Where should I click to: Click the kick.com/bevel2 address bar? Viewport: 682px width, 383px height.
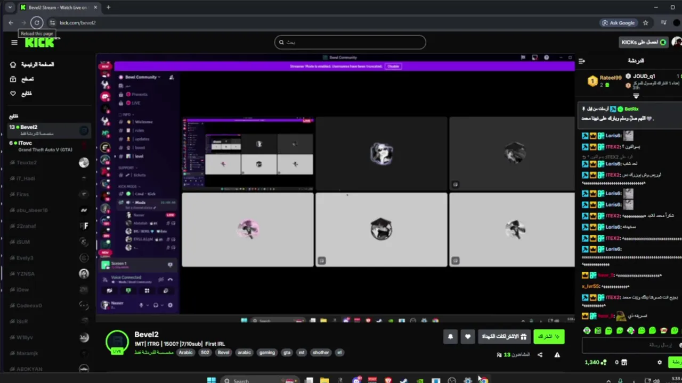[x=78, y=23]
